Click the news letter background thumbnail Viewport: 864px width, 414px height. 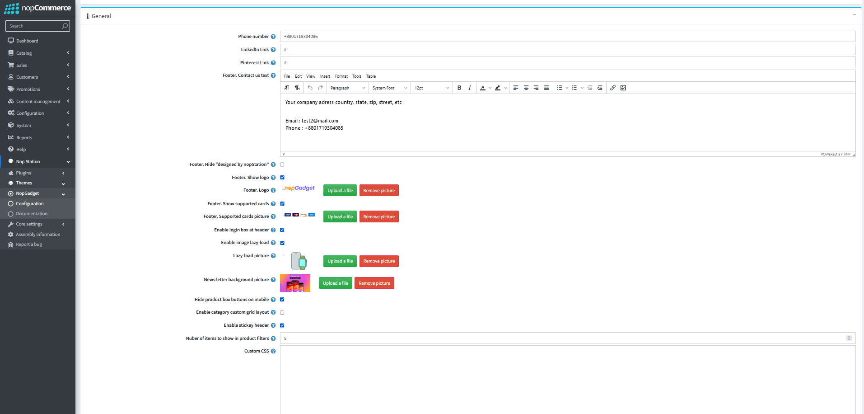295,283
